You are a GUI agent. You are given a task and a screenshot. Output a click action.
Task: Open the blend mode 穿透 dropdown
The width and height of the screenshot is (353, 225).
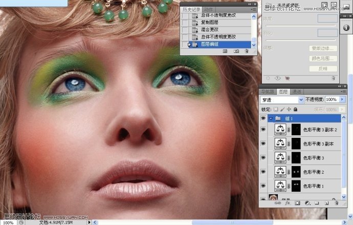[282, 99]
